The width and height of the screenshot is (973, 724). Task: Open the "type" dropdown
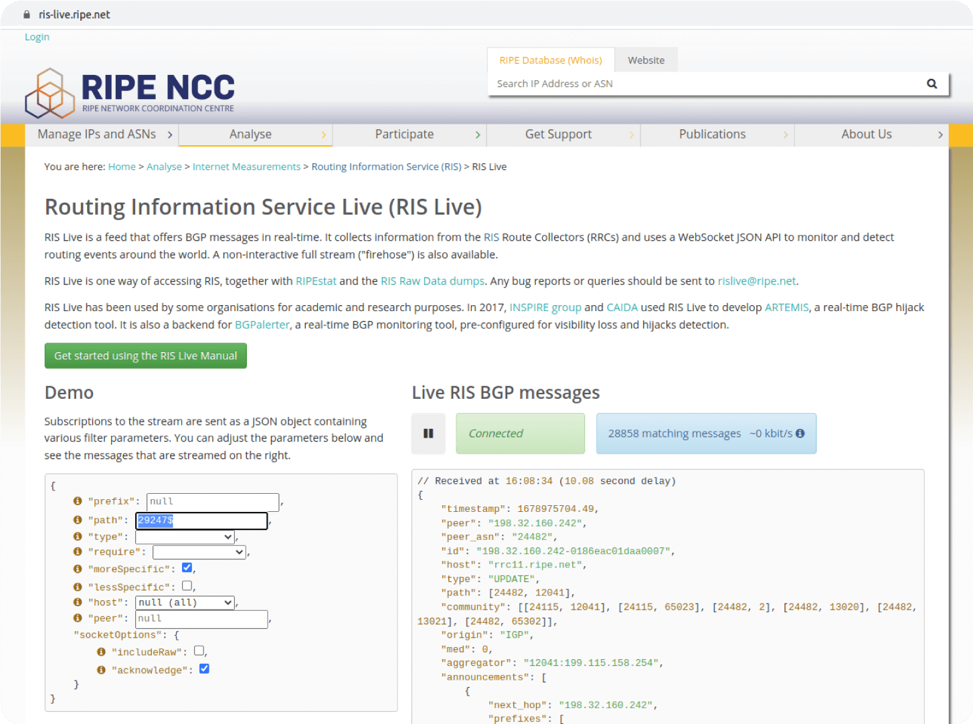pos(185,537)
